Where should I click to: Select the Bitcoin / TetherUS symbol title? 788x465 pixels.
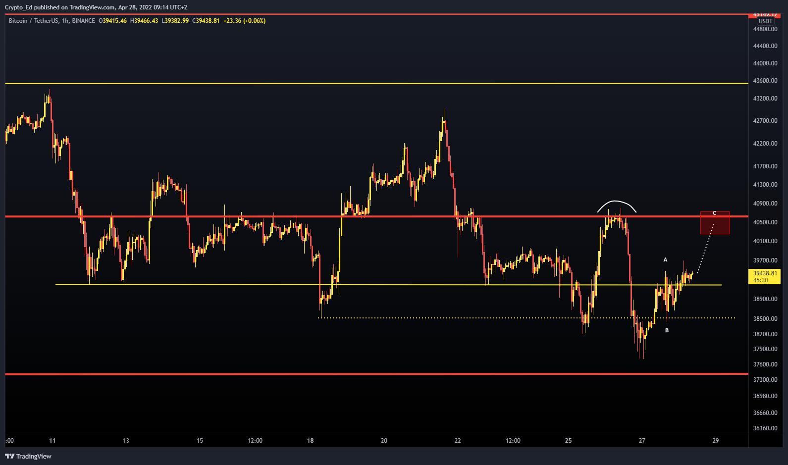52,21
